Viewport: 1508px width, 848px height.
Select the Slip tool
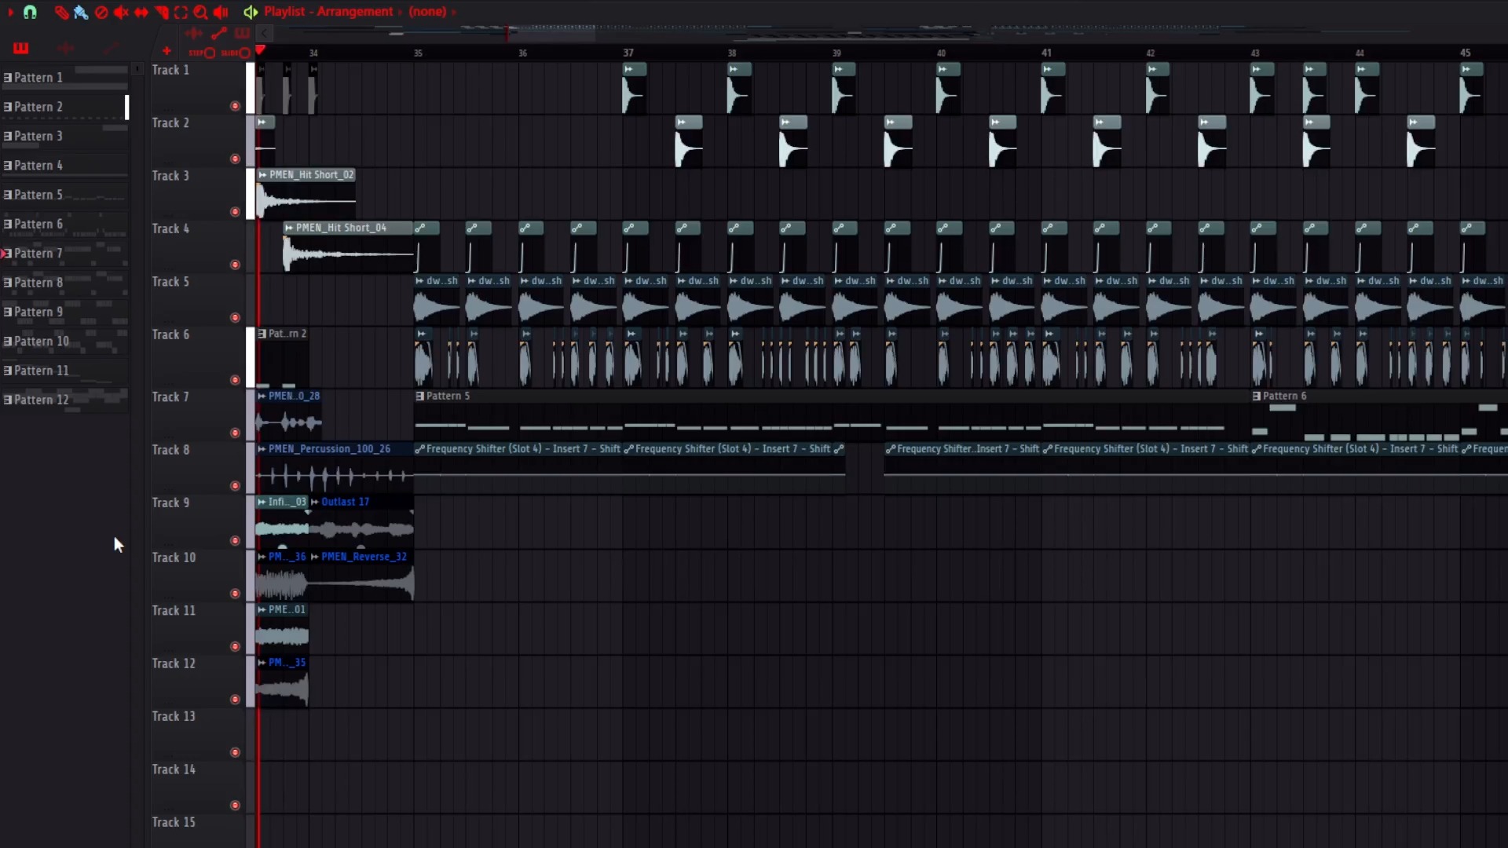(141, 12)
